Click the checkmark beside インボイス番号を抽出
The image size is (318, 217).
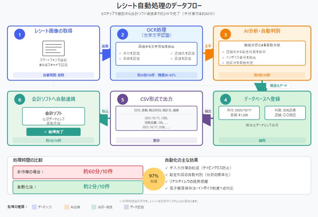coord(223,58)
